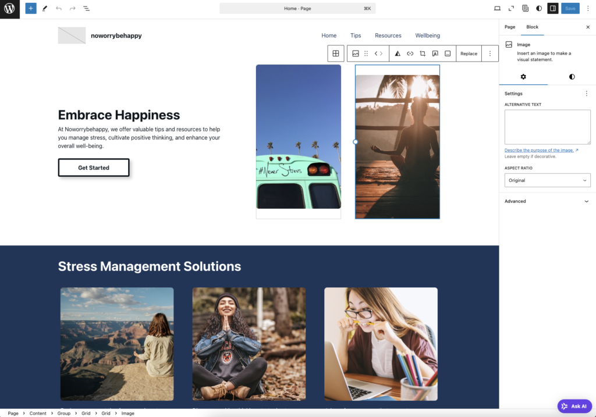596x417 pixels.
Task: Click Replace in block toolbar
Action: pos(469,54)
